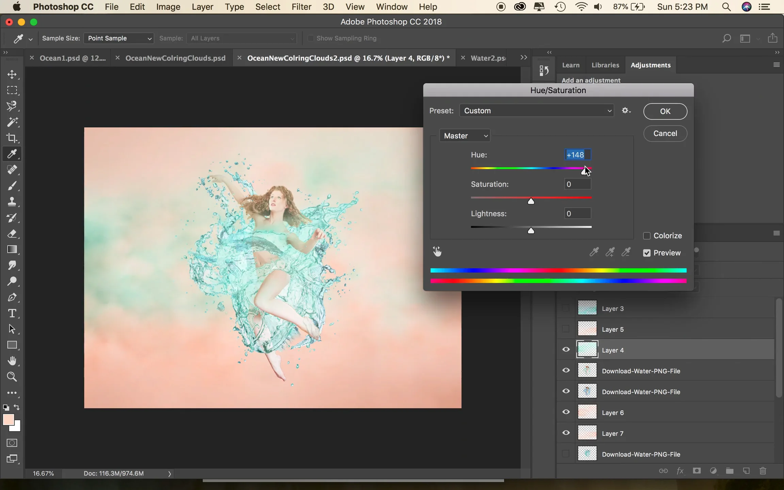Open the Image menu
The width and height of the screenshot is (784, 490).
click(168, 7)
